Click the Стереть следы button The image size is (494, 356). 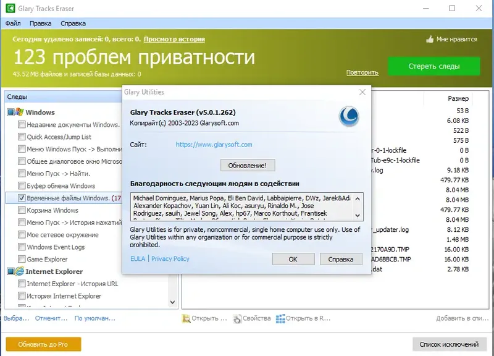434,66
